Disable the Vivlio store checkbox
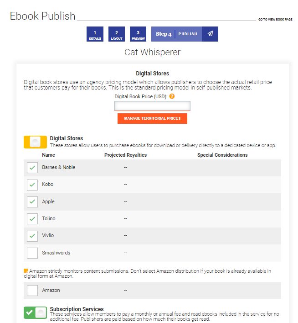This screenshot has width=298, height=323. click(x=32, y=236)
